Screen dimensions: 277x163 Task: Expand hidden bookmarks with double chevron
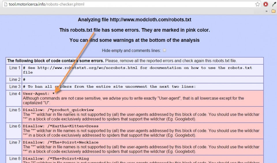point(266,11)
